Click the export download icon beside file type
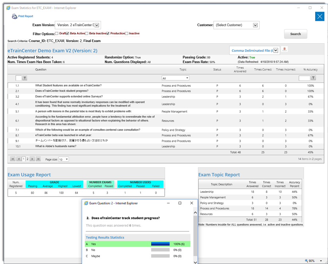The height and width of the screenshot is (264, 328). pyautogui.click(x=284, y=49)
